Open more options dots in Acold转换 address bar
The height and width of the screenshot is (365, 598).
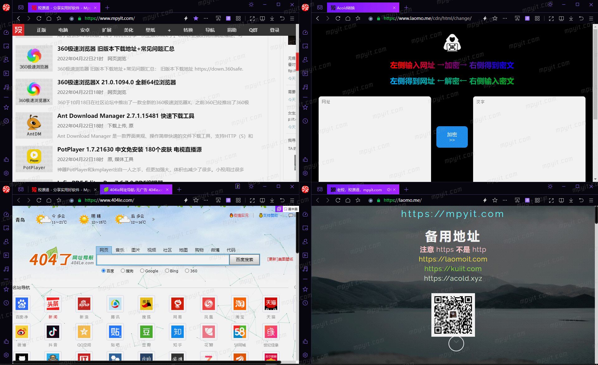(505, 18)
